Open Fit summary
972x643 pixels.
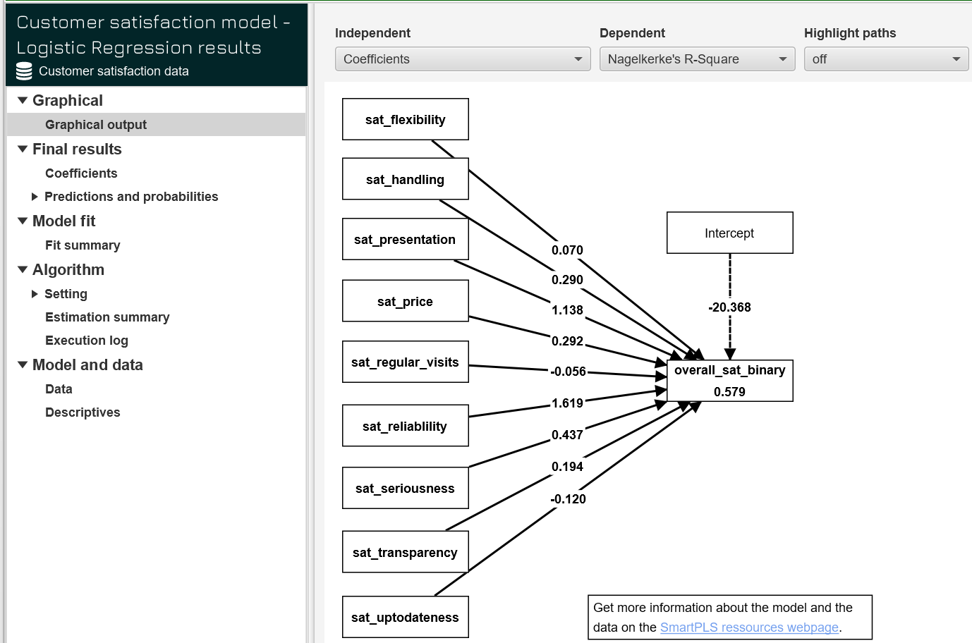[x=83, y=245]
